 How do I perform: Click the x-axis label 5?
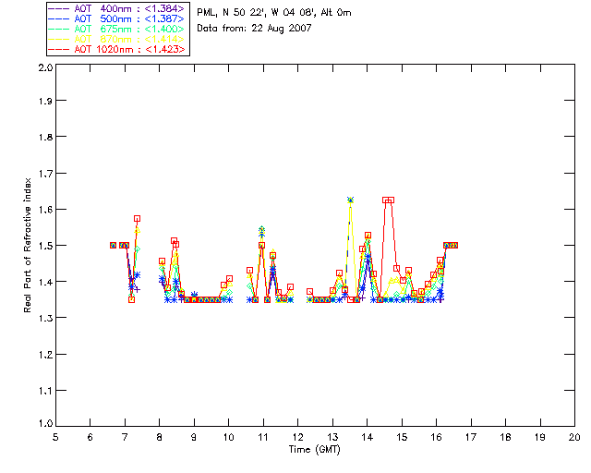pos(55,437)
